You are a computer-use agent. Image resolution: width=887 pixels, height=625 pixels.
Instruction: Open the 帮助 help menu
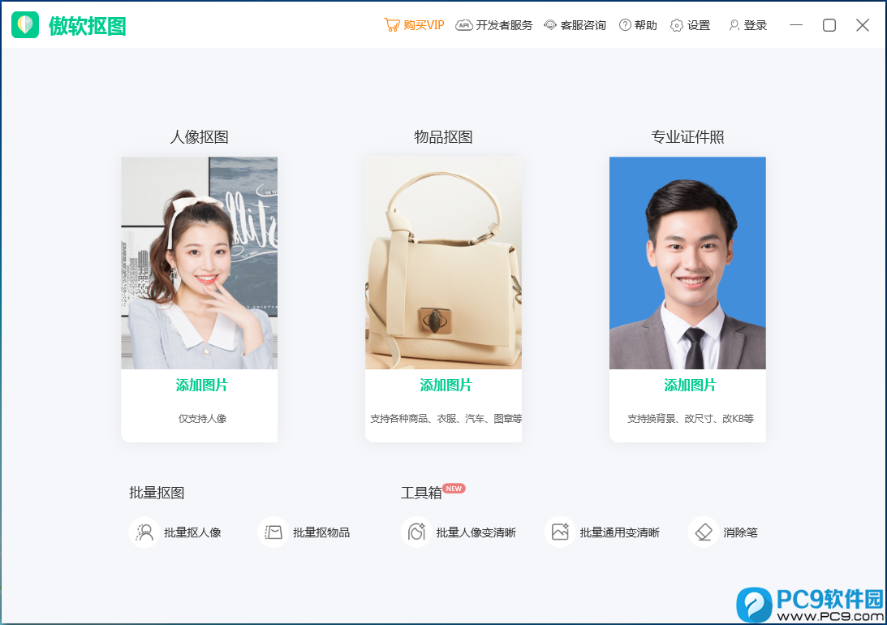coord(638,25)
